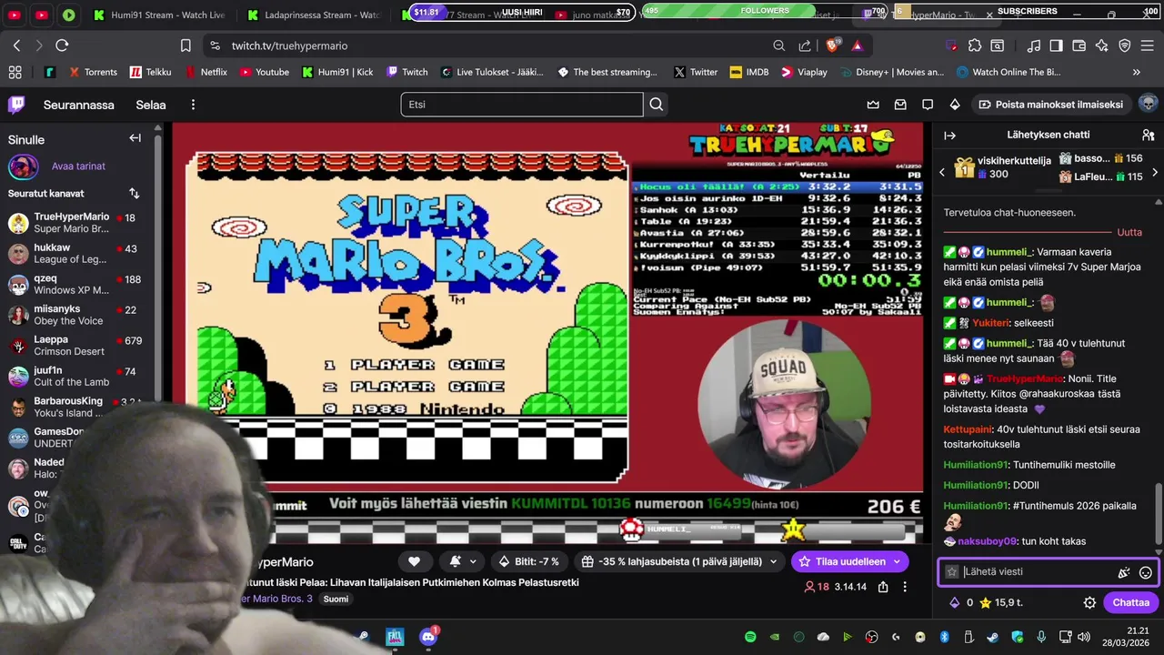Open juuf1n channel in sidebar
The image size is (1164, 655).
[76, 377]
